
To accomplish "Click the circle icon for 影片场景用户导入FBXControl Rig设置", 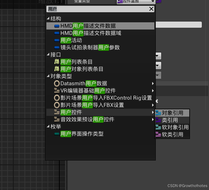I will pyautogui.click(x=57, y=98).
